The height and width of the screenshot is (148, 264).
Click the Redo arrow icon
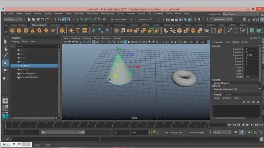[47, 19]
